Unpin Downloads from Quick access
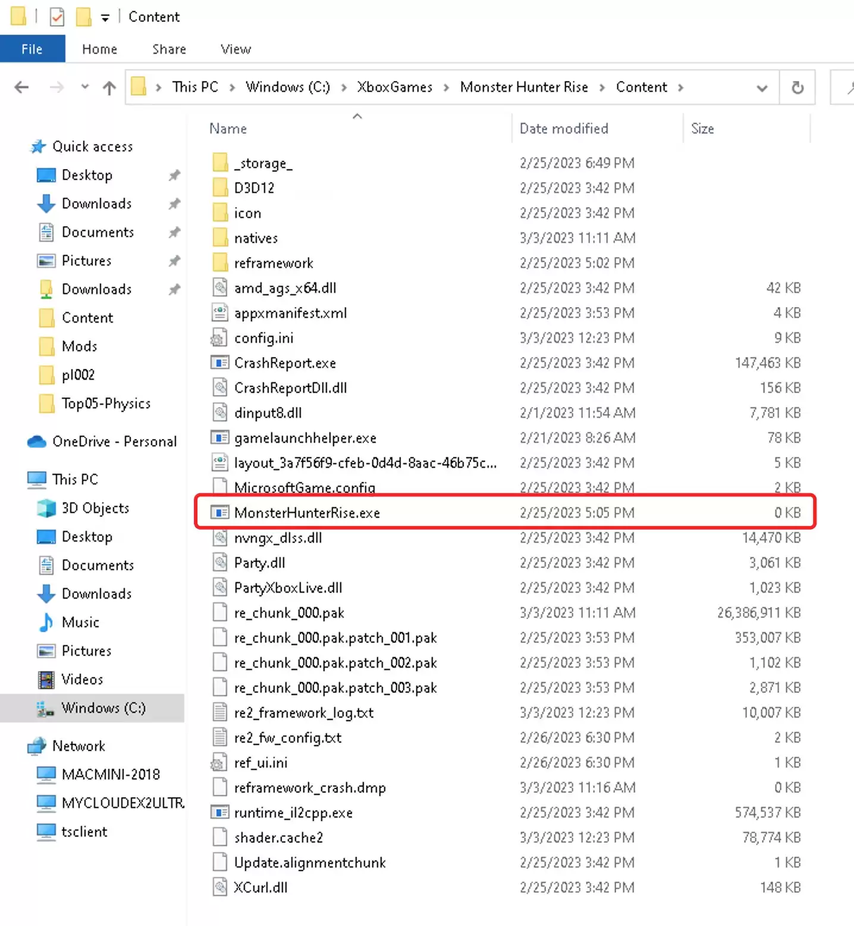The height and width of the screenshot is (926, 854). pyautogui.click(x=174, y=204)
